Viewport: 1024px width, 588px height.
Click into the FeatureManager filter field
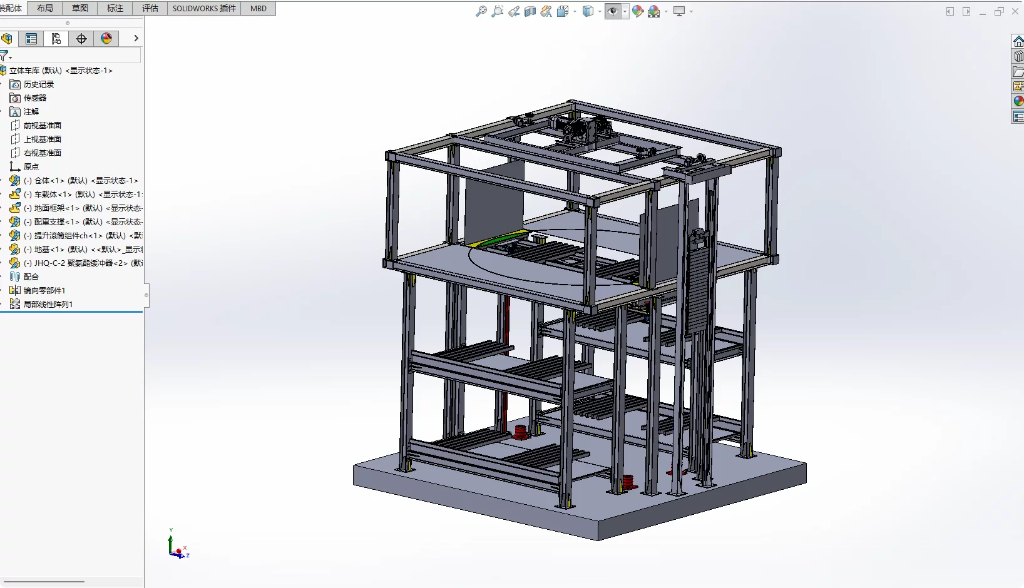76,56
